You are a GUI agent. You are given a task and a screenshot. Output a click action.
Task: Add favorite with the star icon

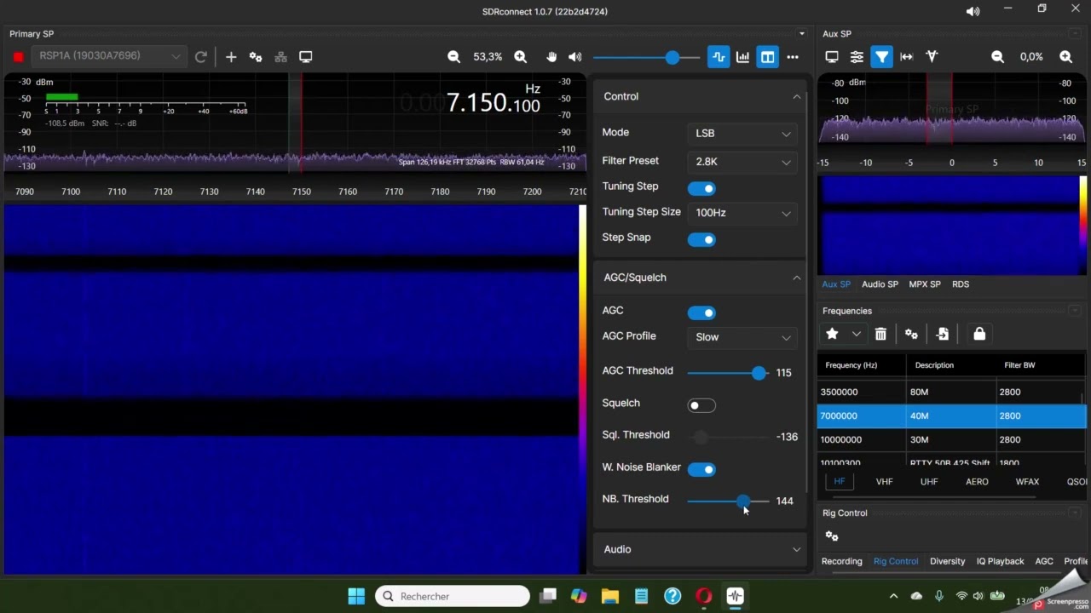[832, 335]
